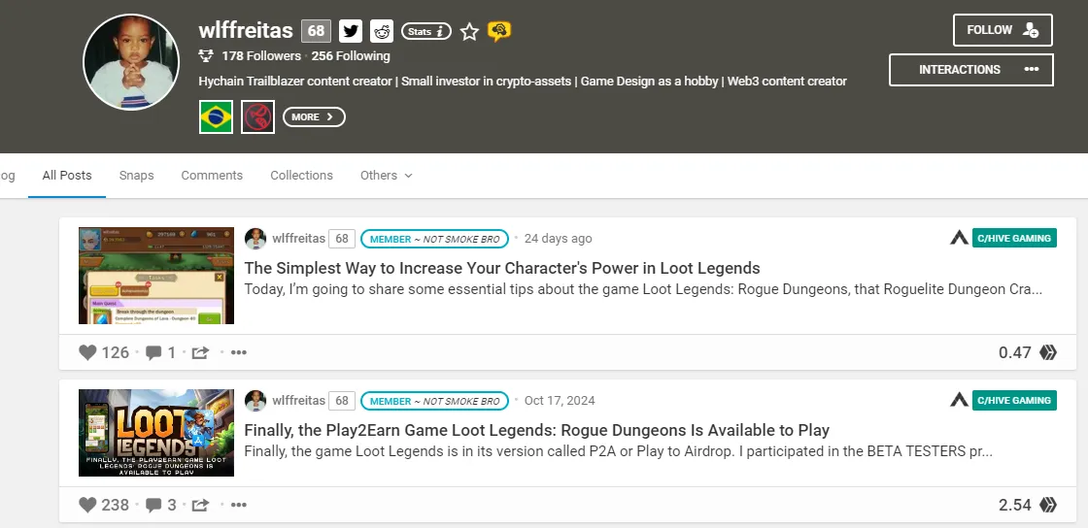The height and width of the screenshot is (528, 1088).
Task: Click wlffreitas name on Oct 17 post
Action: (298, 401)
